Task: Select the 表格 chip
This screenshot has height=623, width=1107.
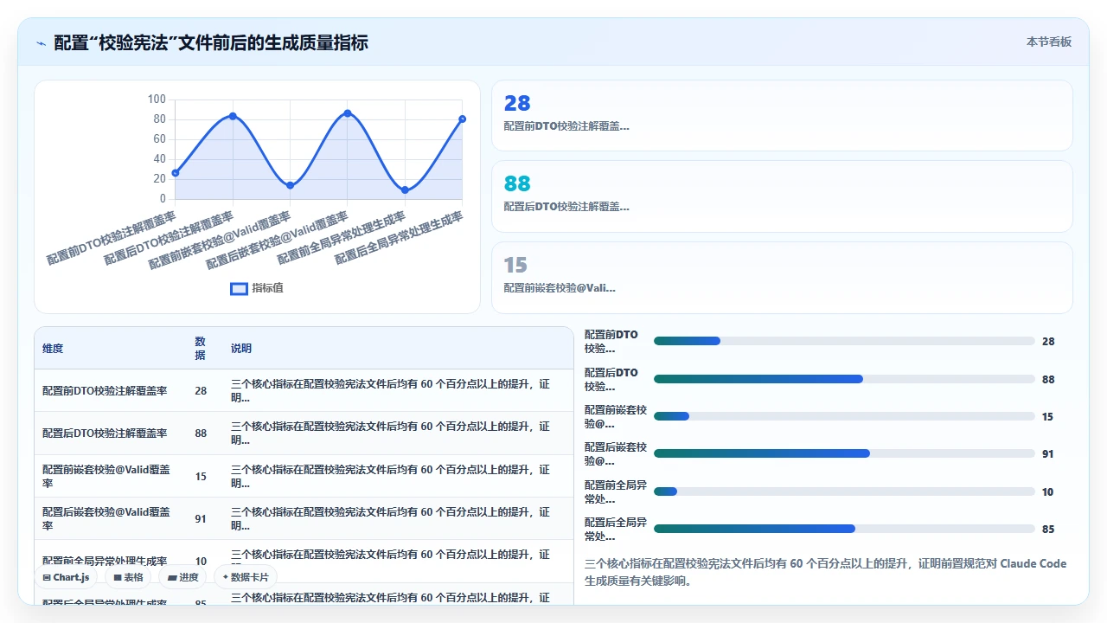Action: [129, 577]
